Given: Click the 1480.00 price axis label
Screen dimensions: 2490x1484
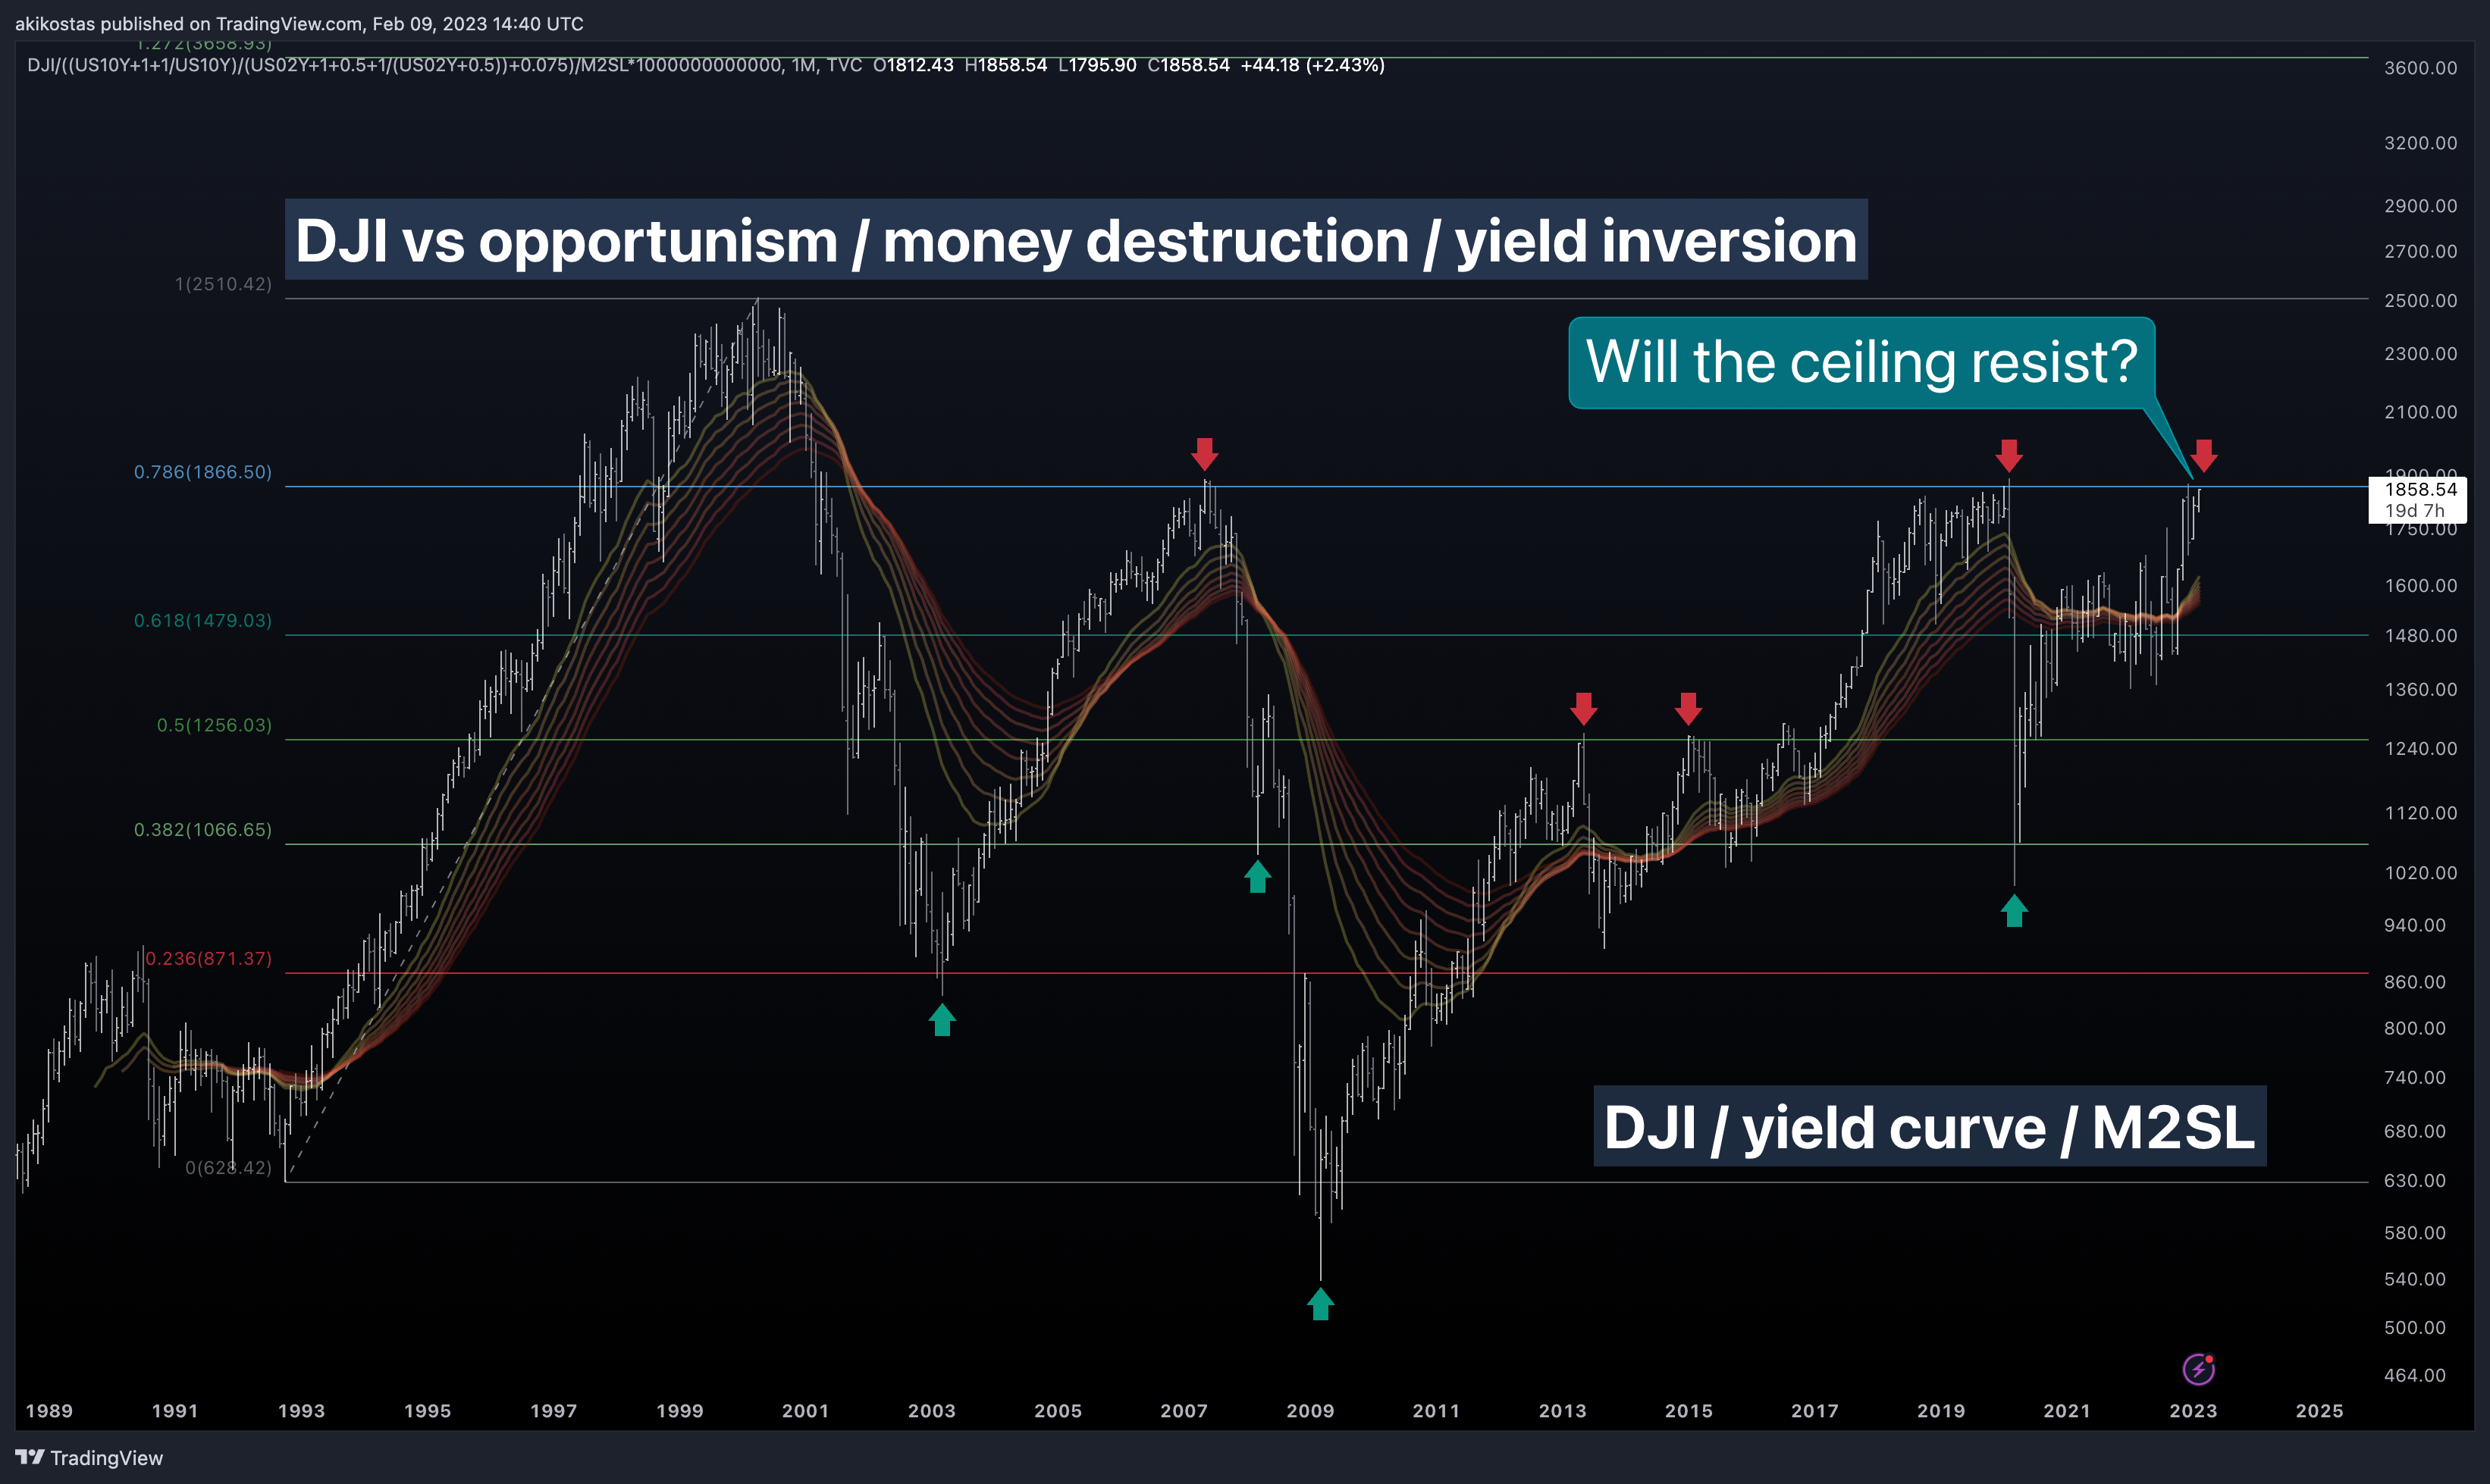Looking at the screenshot, I should coord(2420,636).
